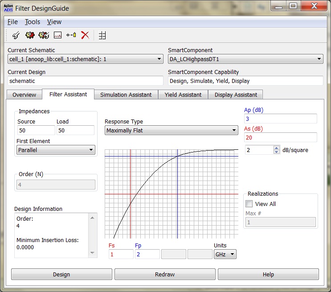Minimize the Filter DesignGuide window
The image size is (331, 292).
click(278, 6)
